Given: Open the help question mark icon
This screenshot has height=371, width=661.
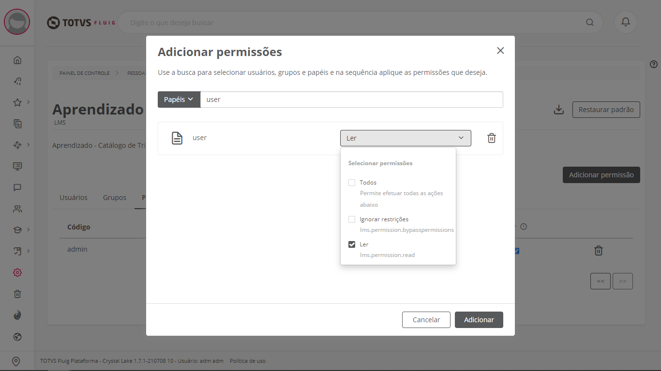Looking at the screenshot, I should (654, 64).
